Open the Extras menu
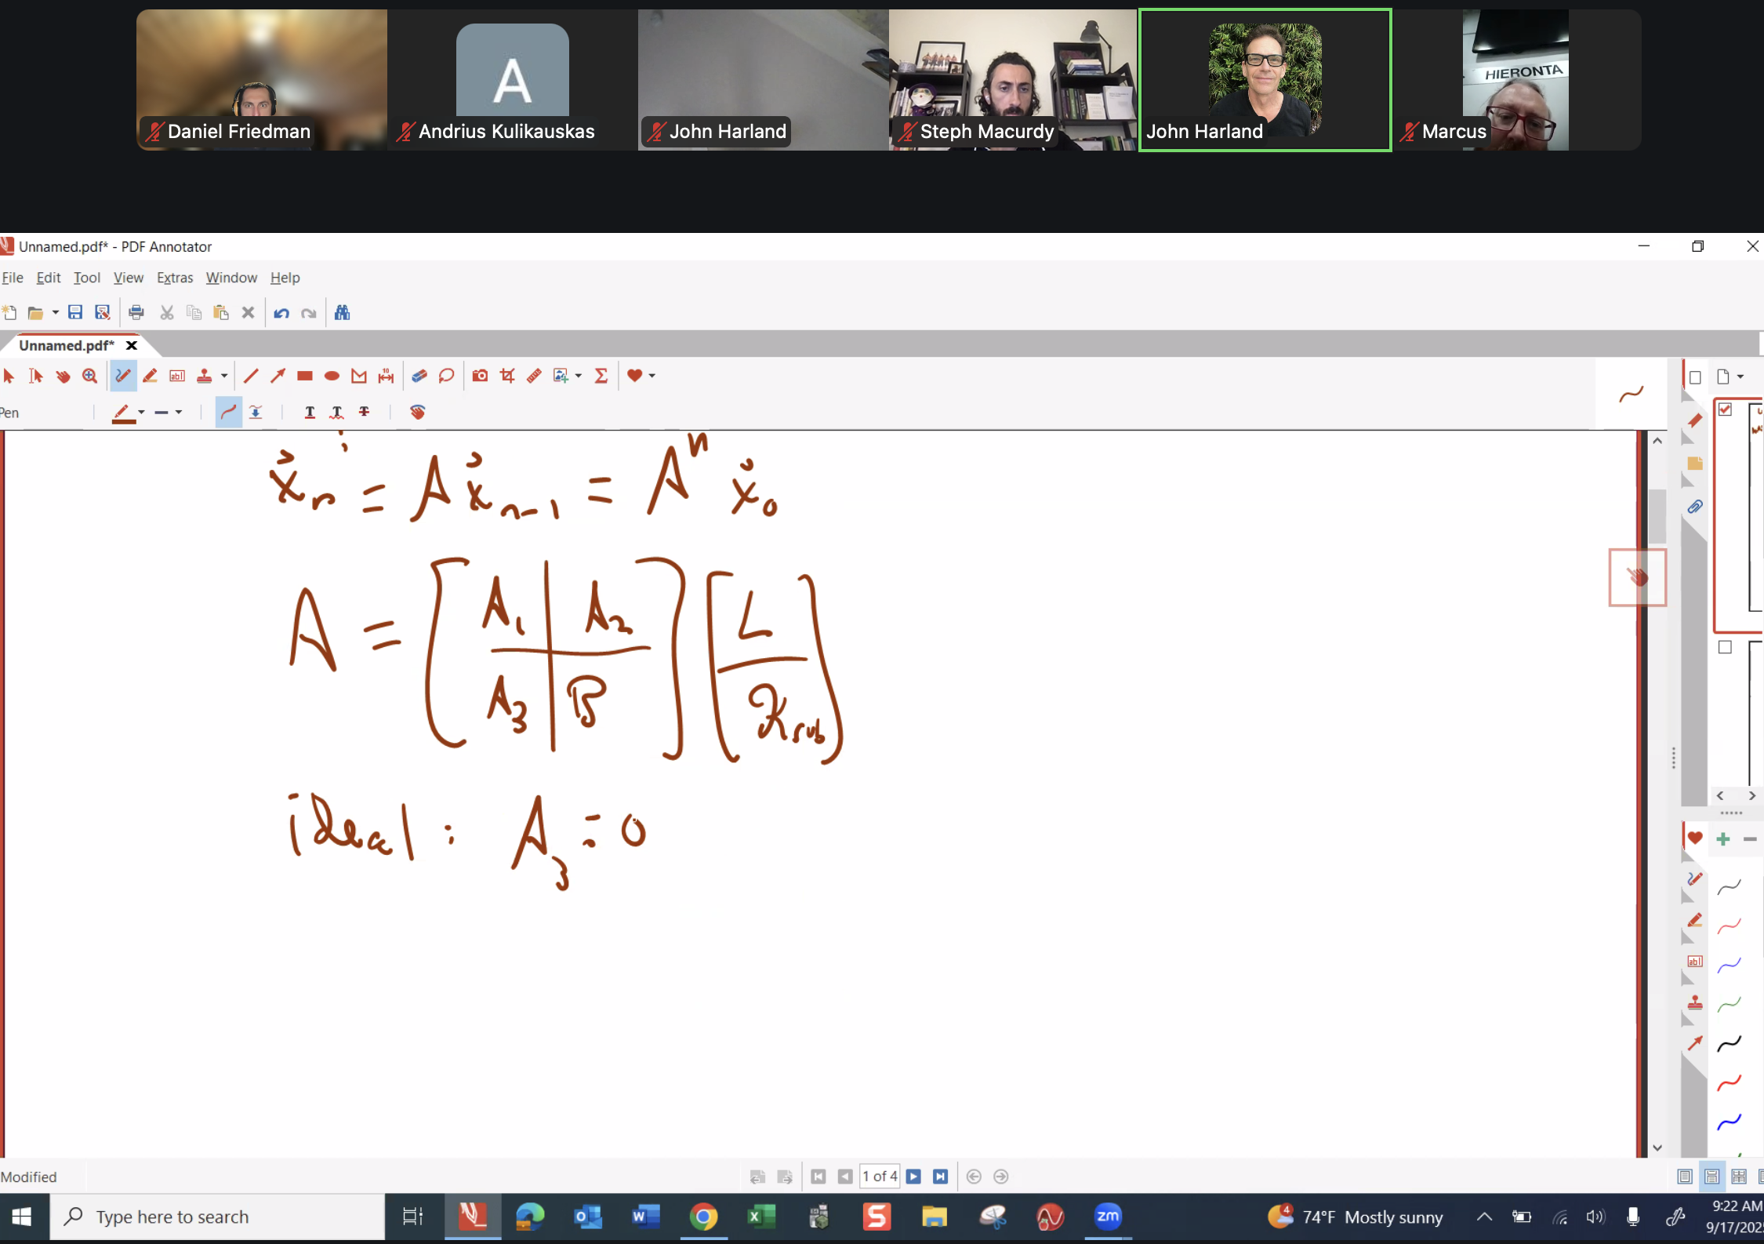1764x1244 pixels. point(174,278)
